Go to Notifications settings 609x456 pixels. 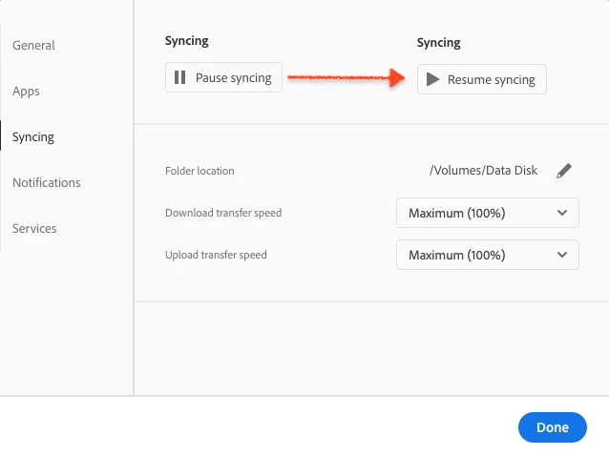tap(46, 182)
